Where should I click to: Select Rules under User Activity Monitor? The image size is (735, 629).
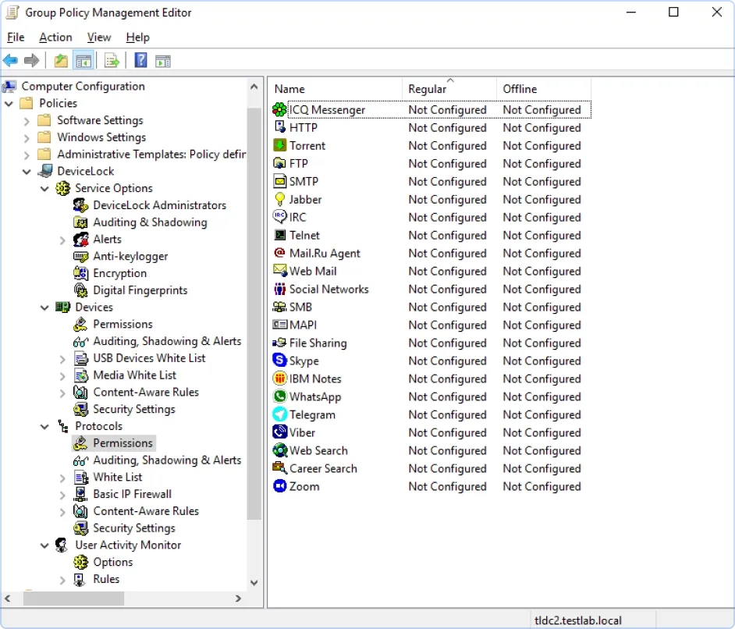(x=106, y=579)
